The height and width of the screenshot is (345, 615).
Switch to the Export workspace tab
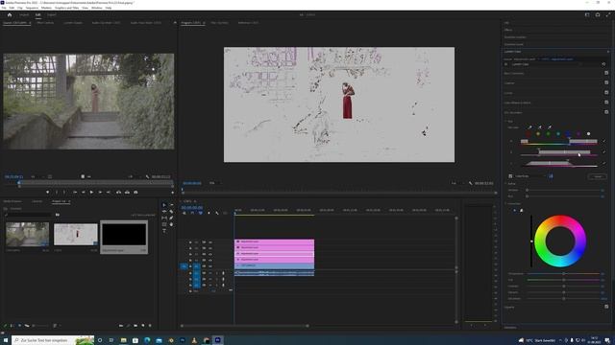pyautogui.click(x=51, y=15)
